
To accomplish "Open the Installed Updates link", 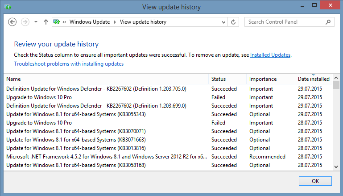I will [x=270, y=55].
